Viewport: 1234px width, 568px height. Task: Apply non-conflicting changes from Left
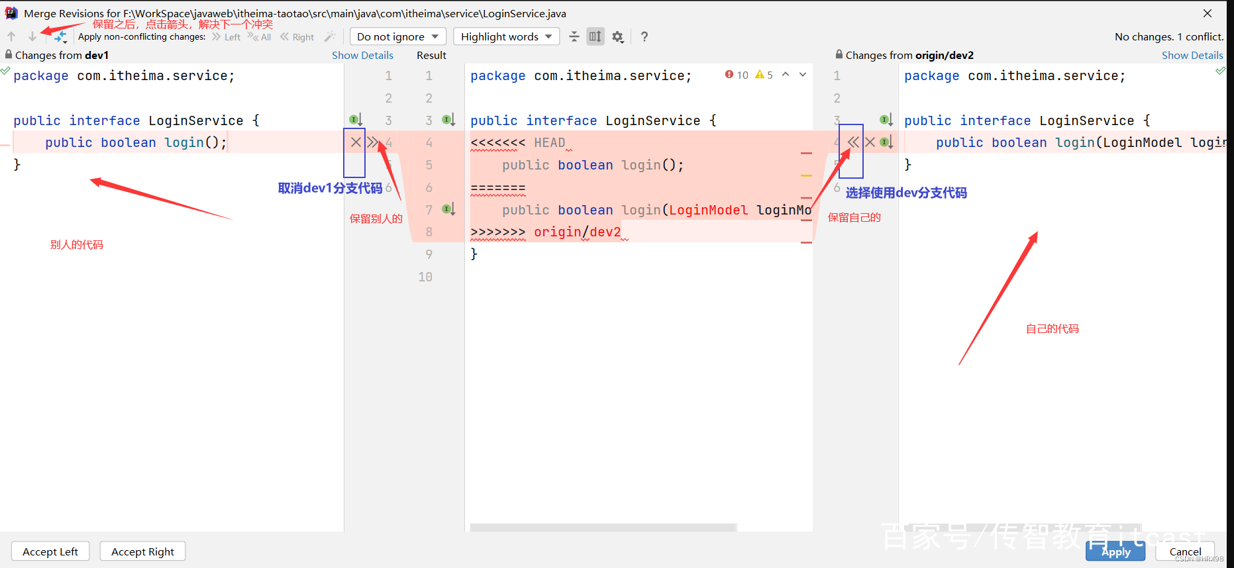pos(226,37)
